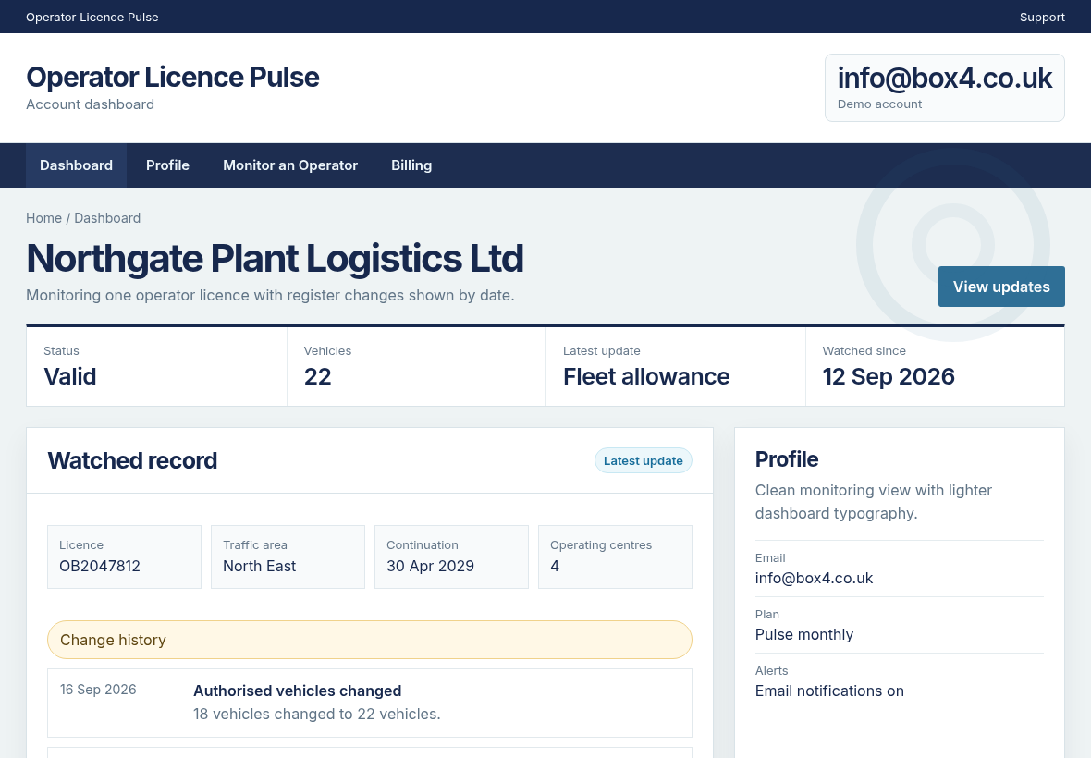Click the Fleet allowance latest update value
Screen dimensions: 1091x758
pyautogui.click(x=646, y=376)
